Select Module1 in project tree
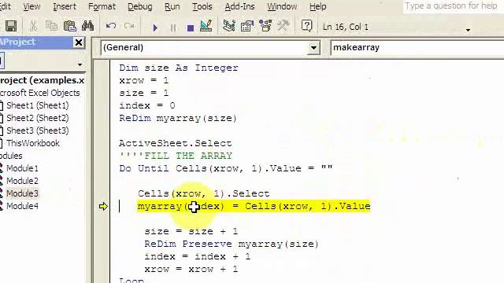 click(22, 168)
